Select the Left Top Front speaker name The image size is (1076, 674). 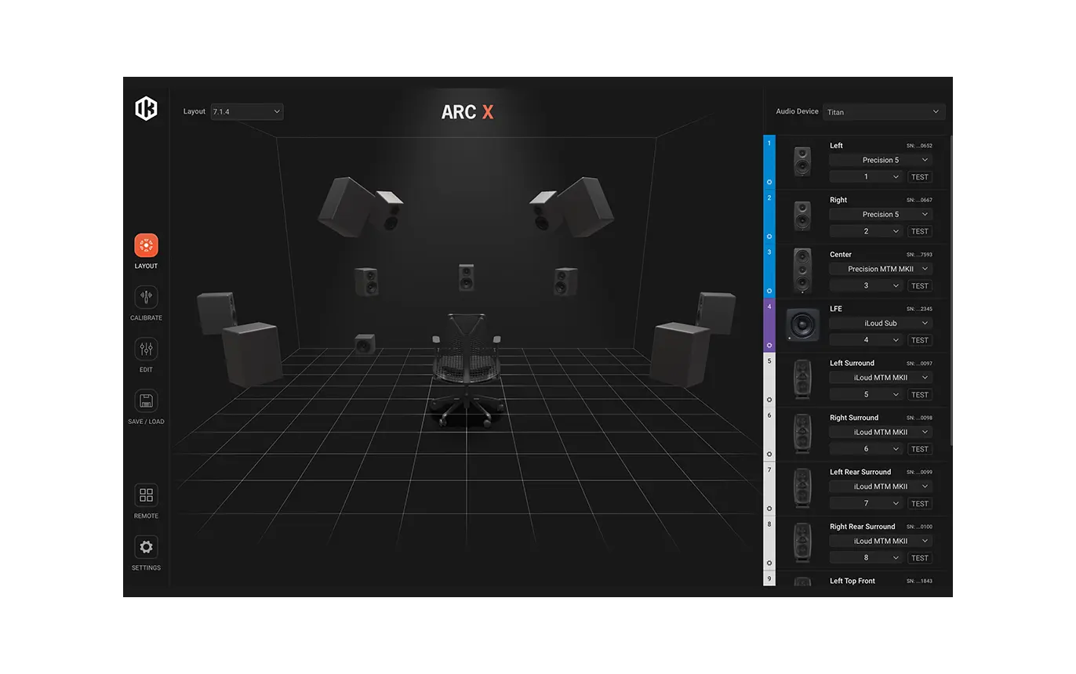[x=852, y=581]
